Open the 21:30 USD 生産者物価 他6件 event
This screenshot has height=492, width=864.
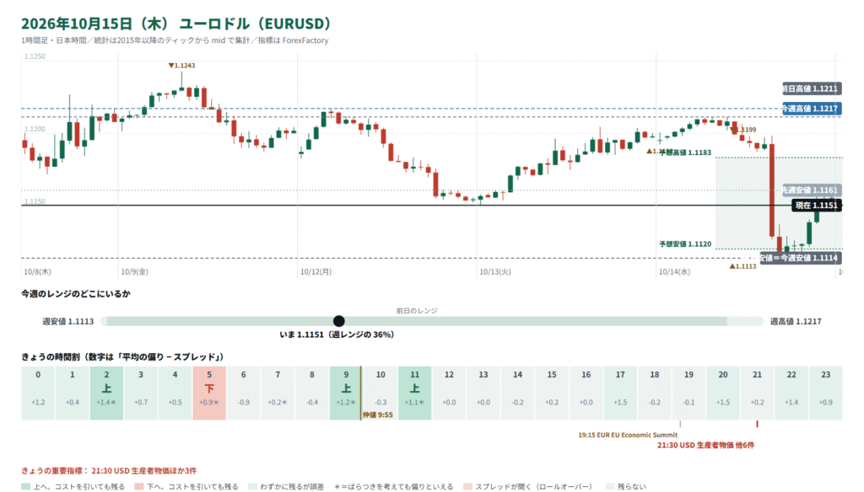point(706,445)
